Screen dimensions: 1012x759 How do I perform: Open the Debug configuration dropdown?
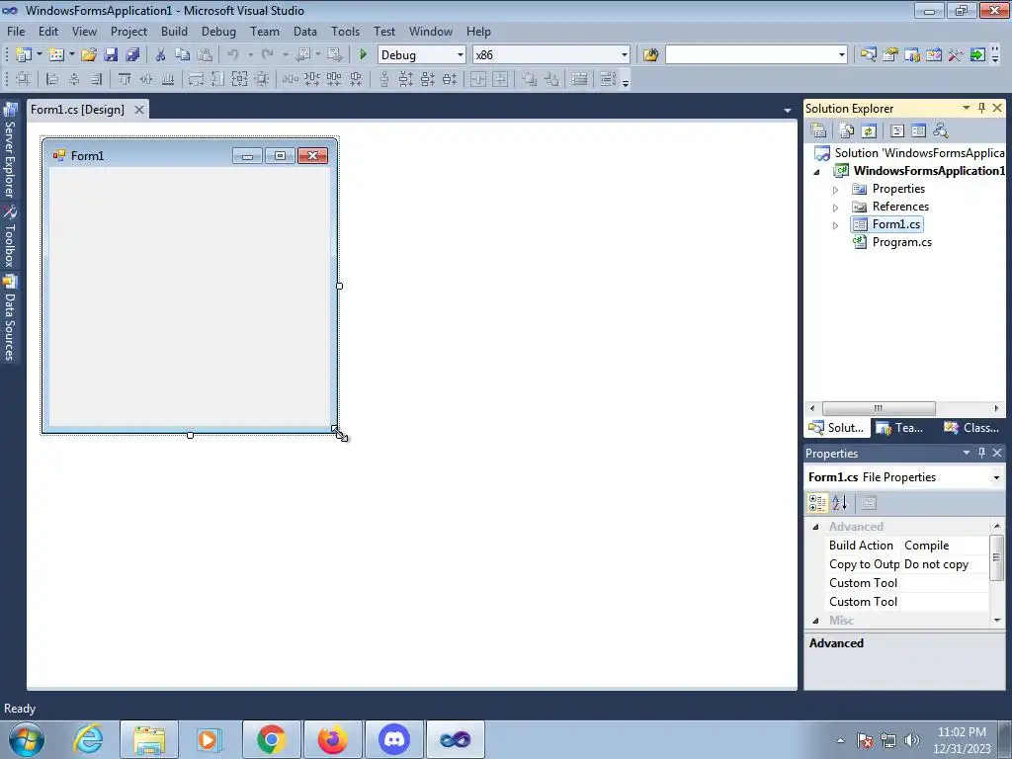click(461, 55)
